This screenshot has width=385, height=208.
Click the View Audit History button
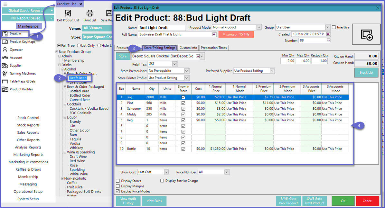coord(128,201)
